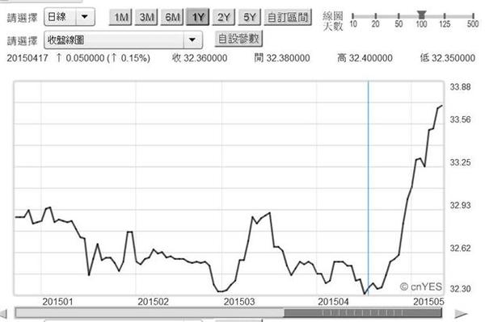Click the light track of timeline scrollbar
This screenshot has height=322, width=485.
tap(150, 313)
